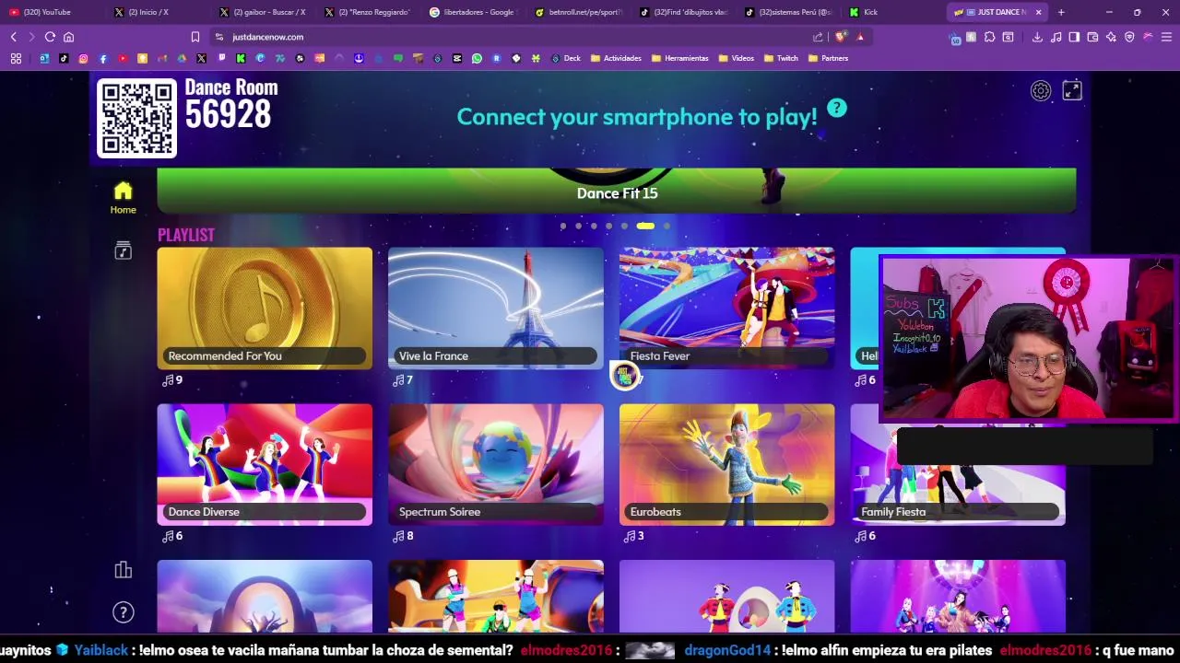The height and width of the screenshot is (663, 1180).
Task: Expand the Actividades bookmarks folder
Action: click(616, 58)
